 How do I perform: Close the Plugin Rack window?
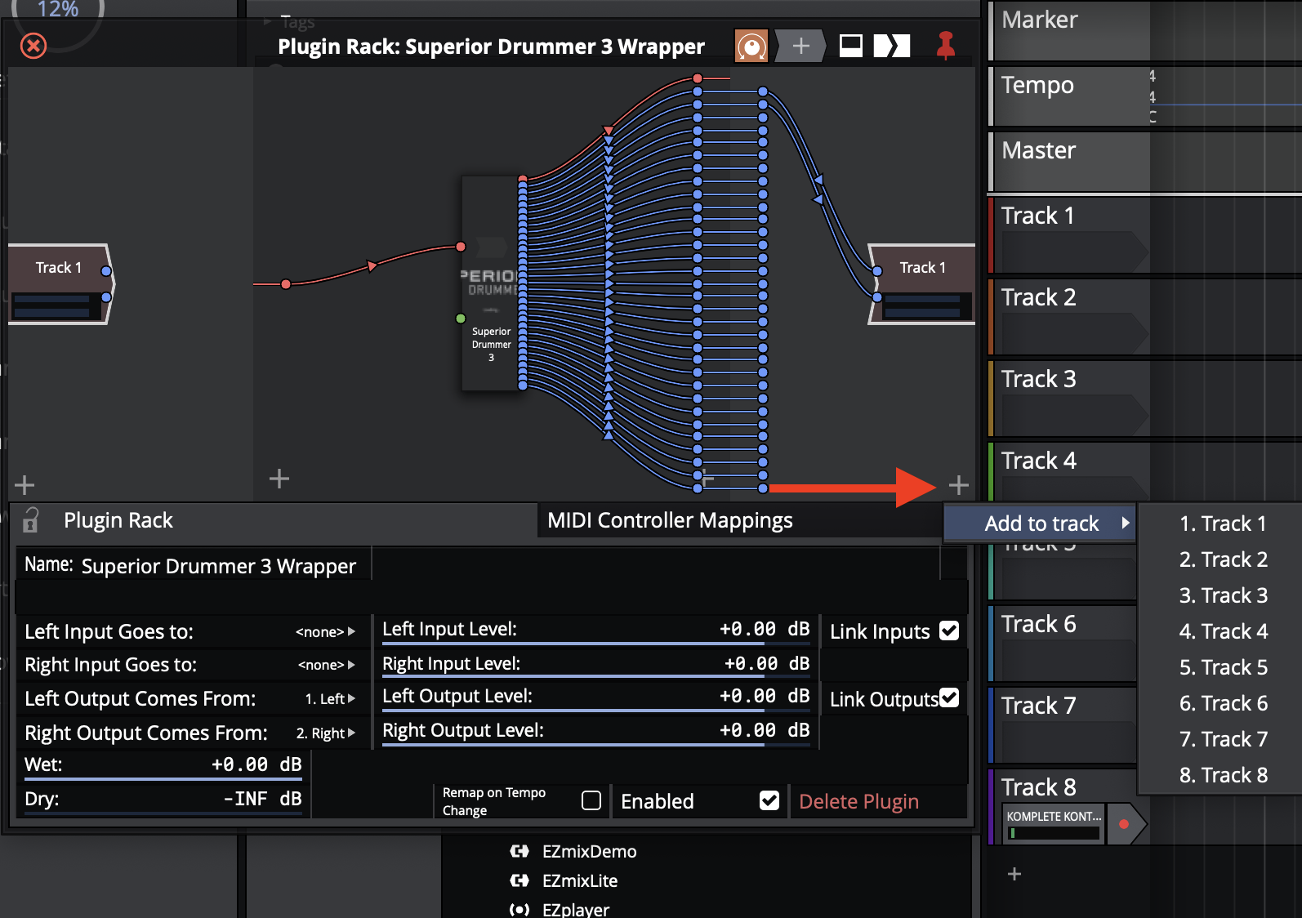(x=33, y=46)
